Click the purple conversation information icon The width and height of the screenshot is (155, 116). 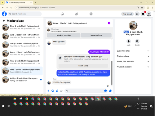[109, 23]
